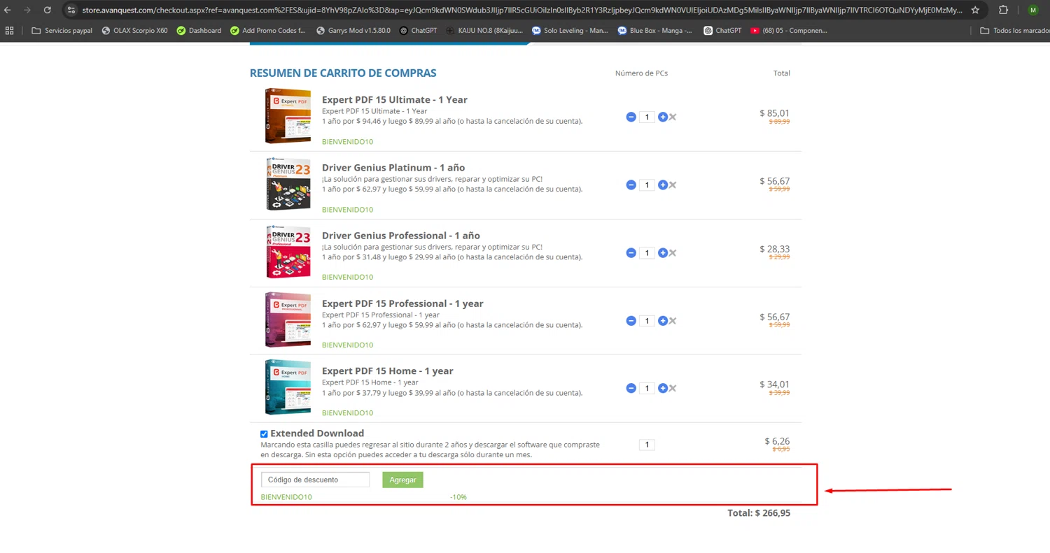Bookmark this page with the star icon
This screenshot has height=553, width=1050.
pyautogui.click(x=975, y=10)
